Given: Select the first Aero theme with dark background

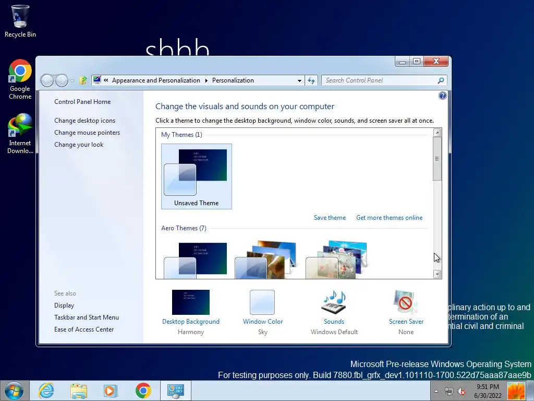Looking at the screenshot, I should (195, 260).
